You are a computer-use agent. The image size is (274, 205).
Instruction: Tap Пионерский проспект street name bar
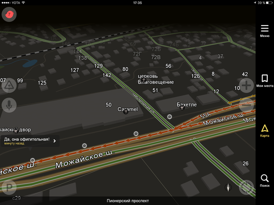128,200
